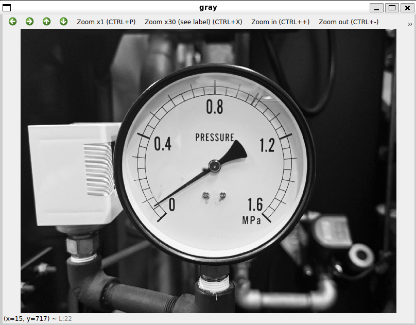Click the PRESSURE text on the gauge

(215, 138)
